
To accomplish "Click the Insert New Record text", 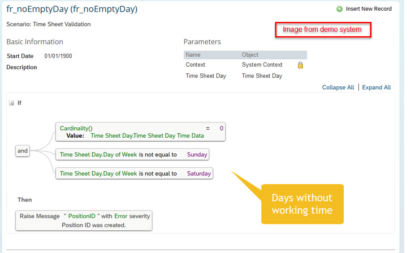I will coord(369,9).
